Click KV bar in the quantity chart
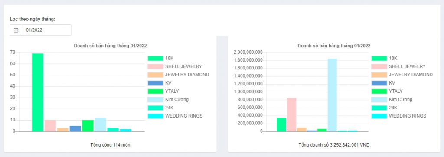The width and height of the screenshot is (444, 157). click(75, 129)
